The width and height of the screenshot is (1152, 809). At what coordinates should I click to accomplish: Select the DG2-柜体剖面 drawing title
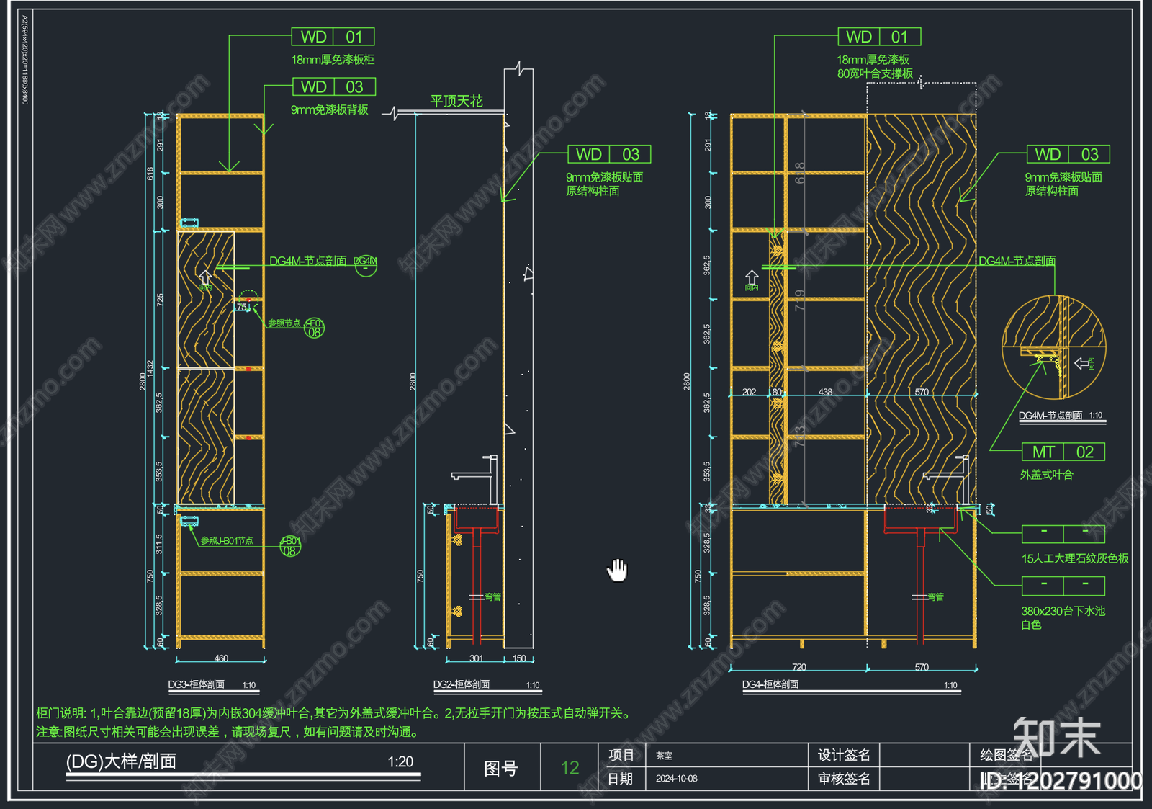click(462, 684)
